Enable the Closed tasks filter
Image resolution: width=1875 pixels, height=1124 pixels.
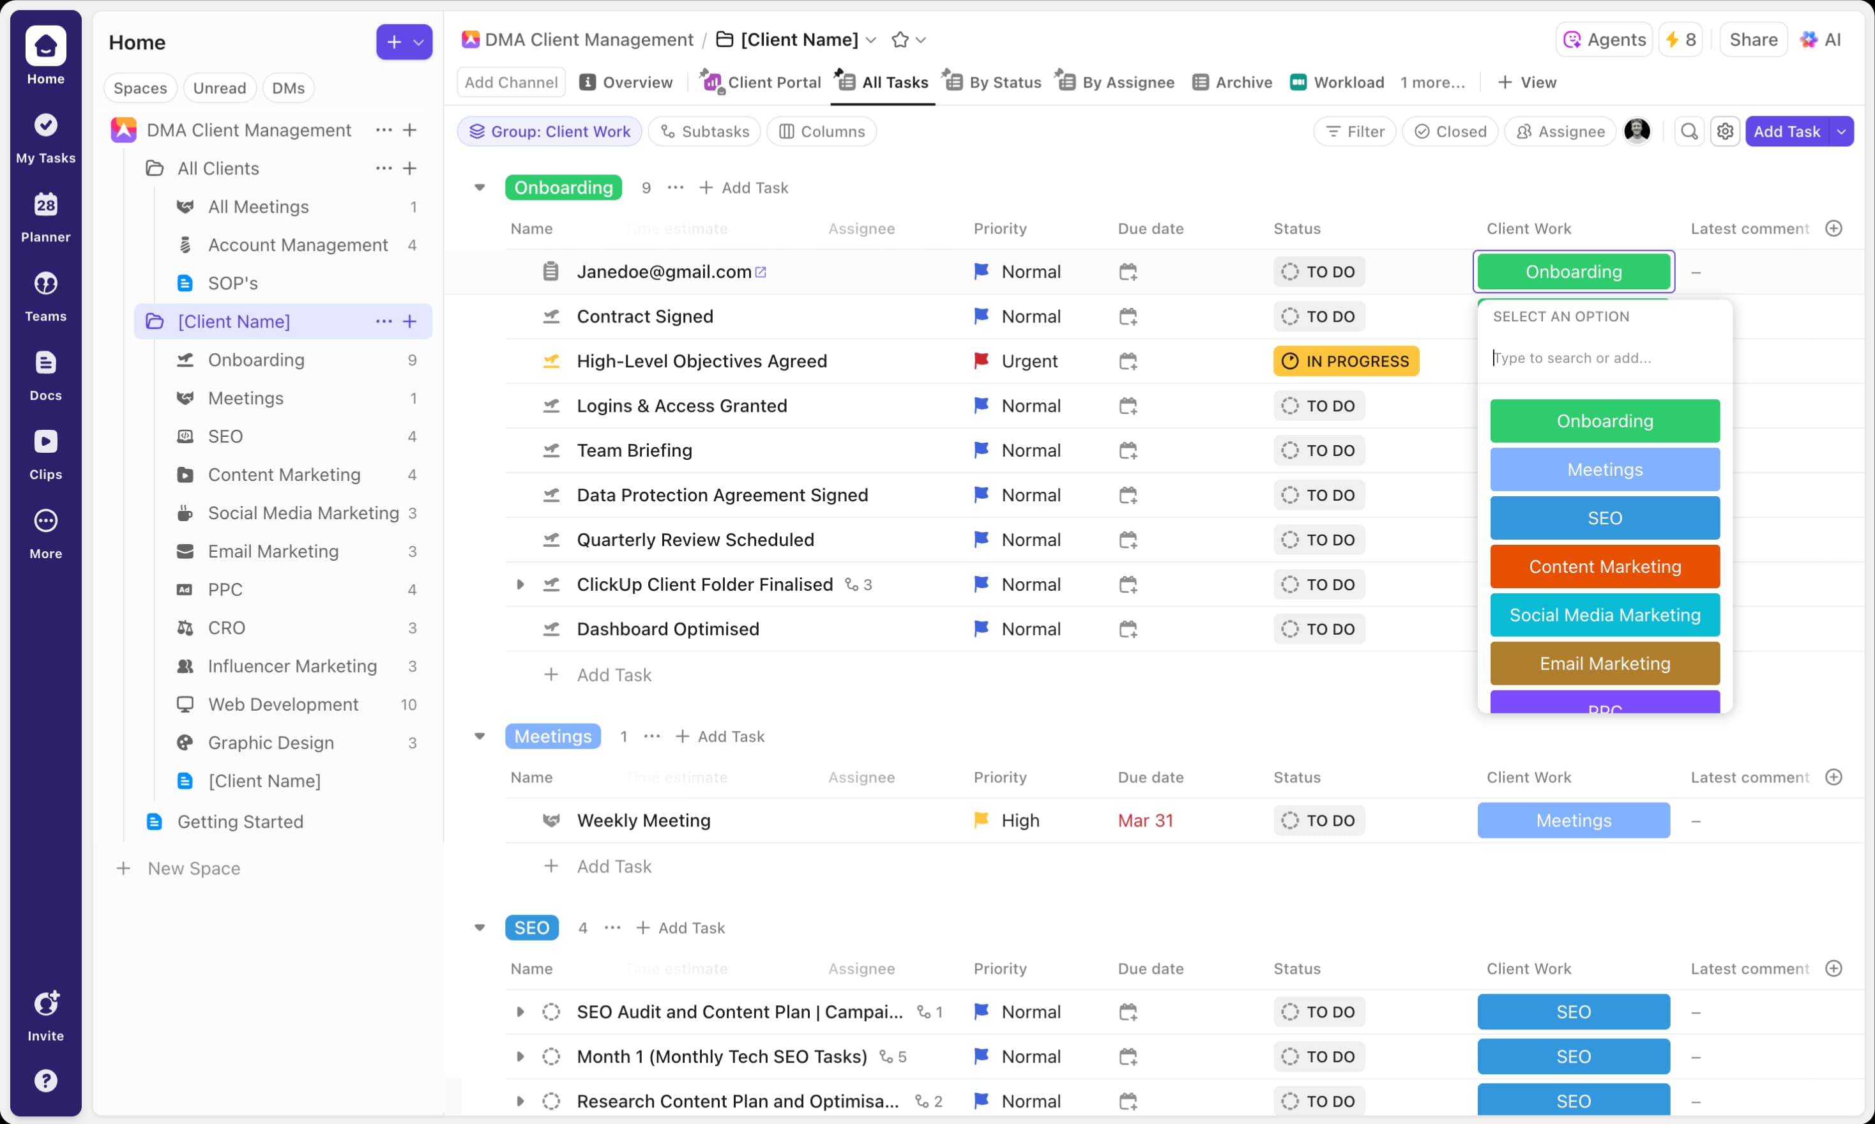[x=1450, y=131]
